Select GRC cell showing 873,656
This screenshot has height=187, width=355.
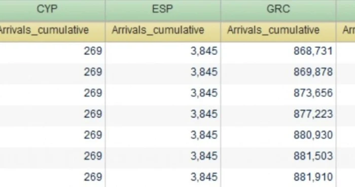click(278, 93)
